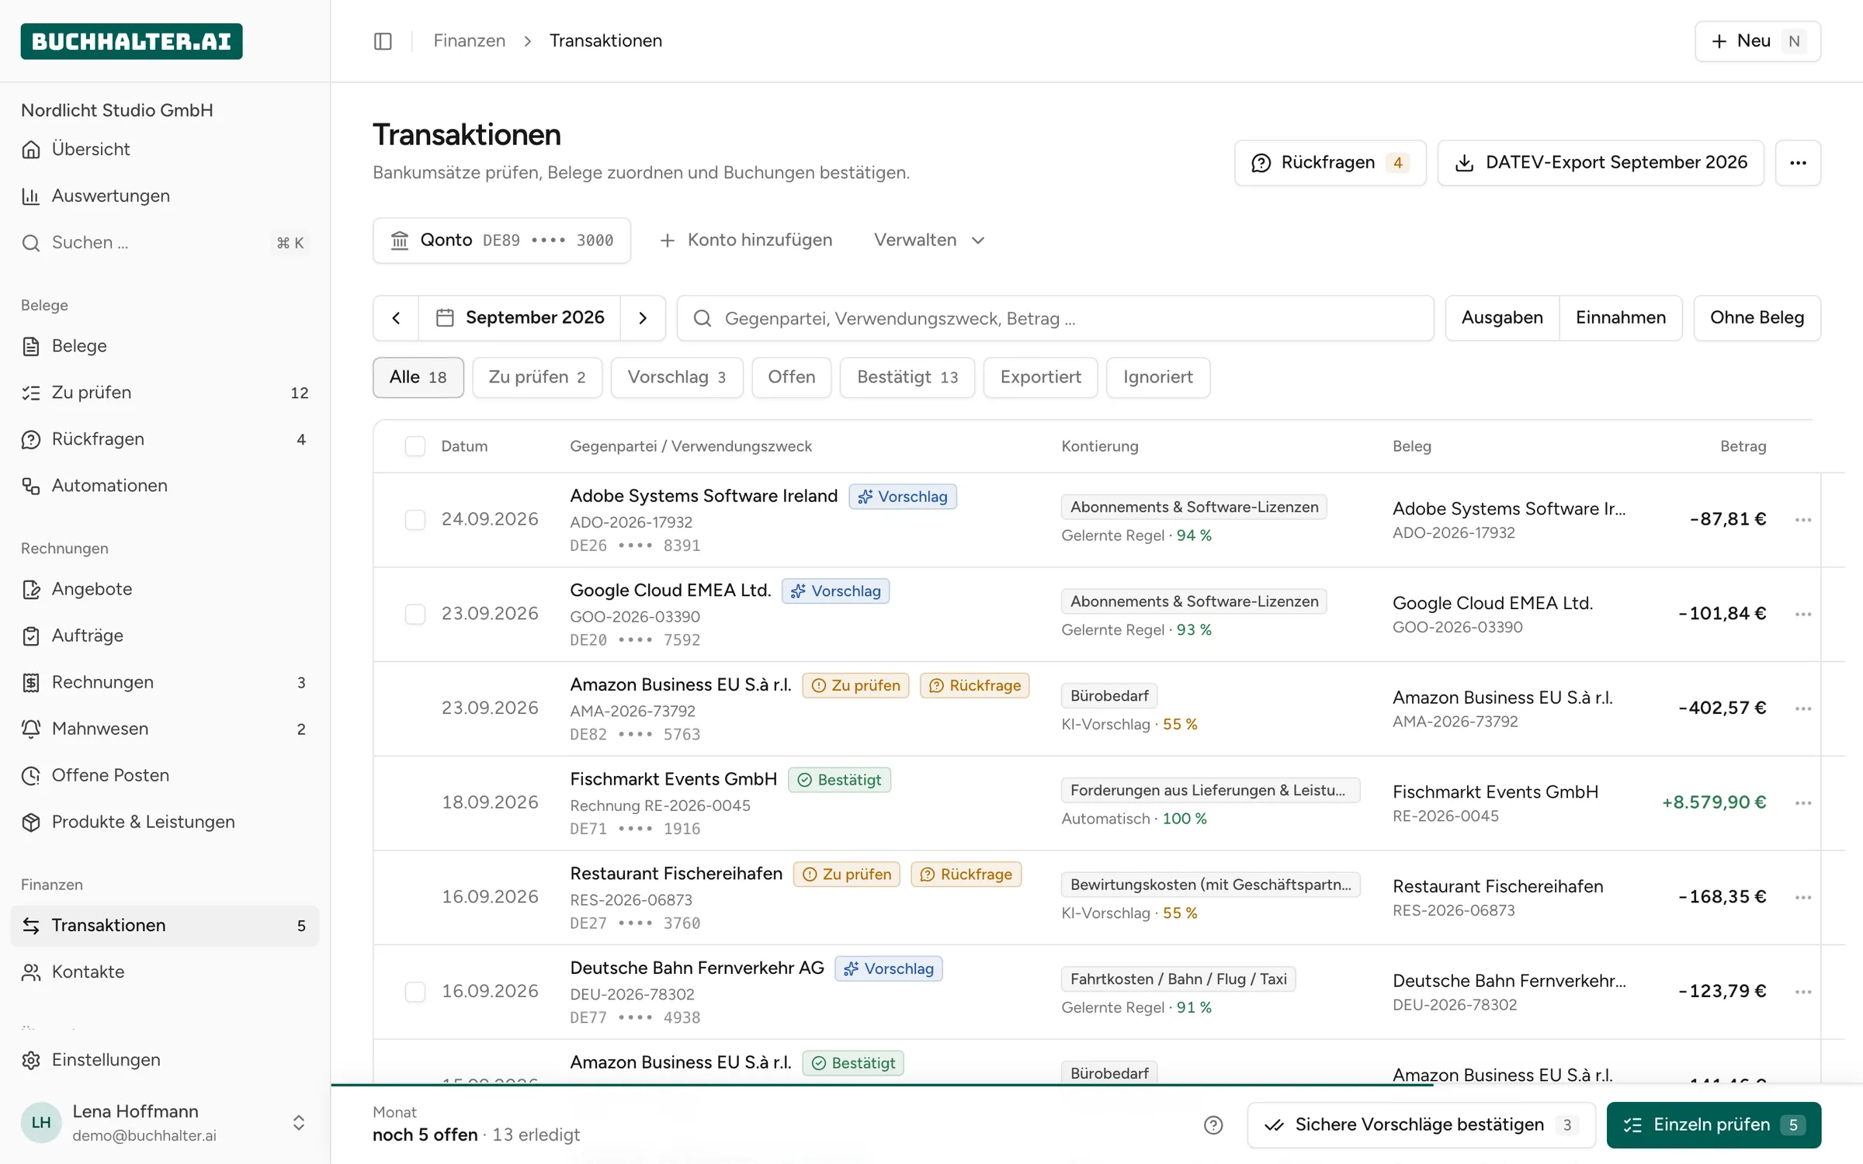The image size is (1863, 1164).
Task: Filter by Ohne Beleg
Action: point(1757,318)
